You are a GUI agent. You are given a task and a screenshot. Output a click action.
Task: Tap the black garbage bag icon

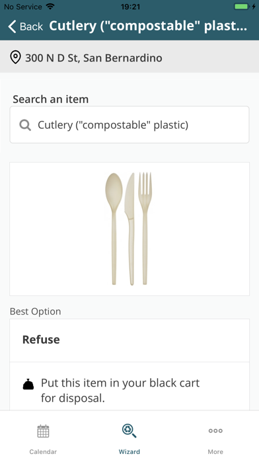point(28,384)
